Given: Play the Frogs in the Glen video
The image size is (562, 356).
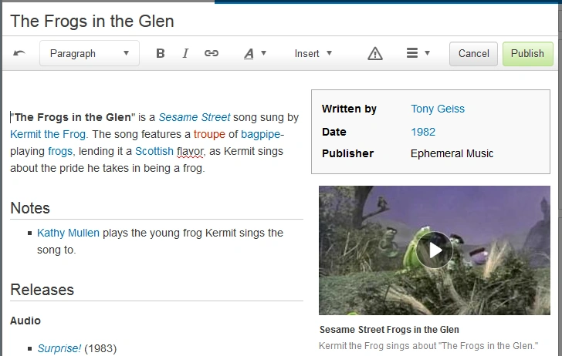Looking at the screenshot, I should pos(435,250).
